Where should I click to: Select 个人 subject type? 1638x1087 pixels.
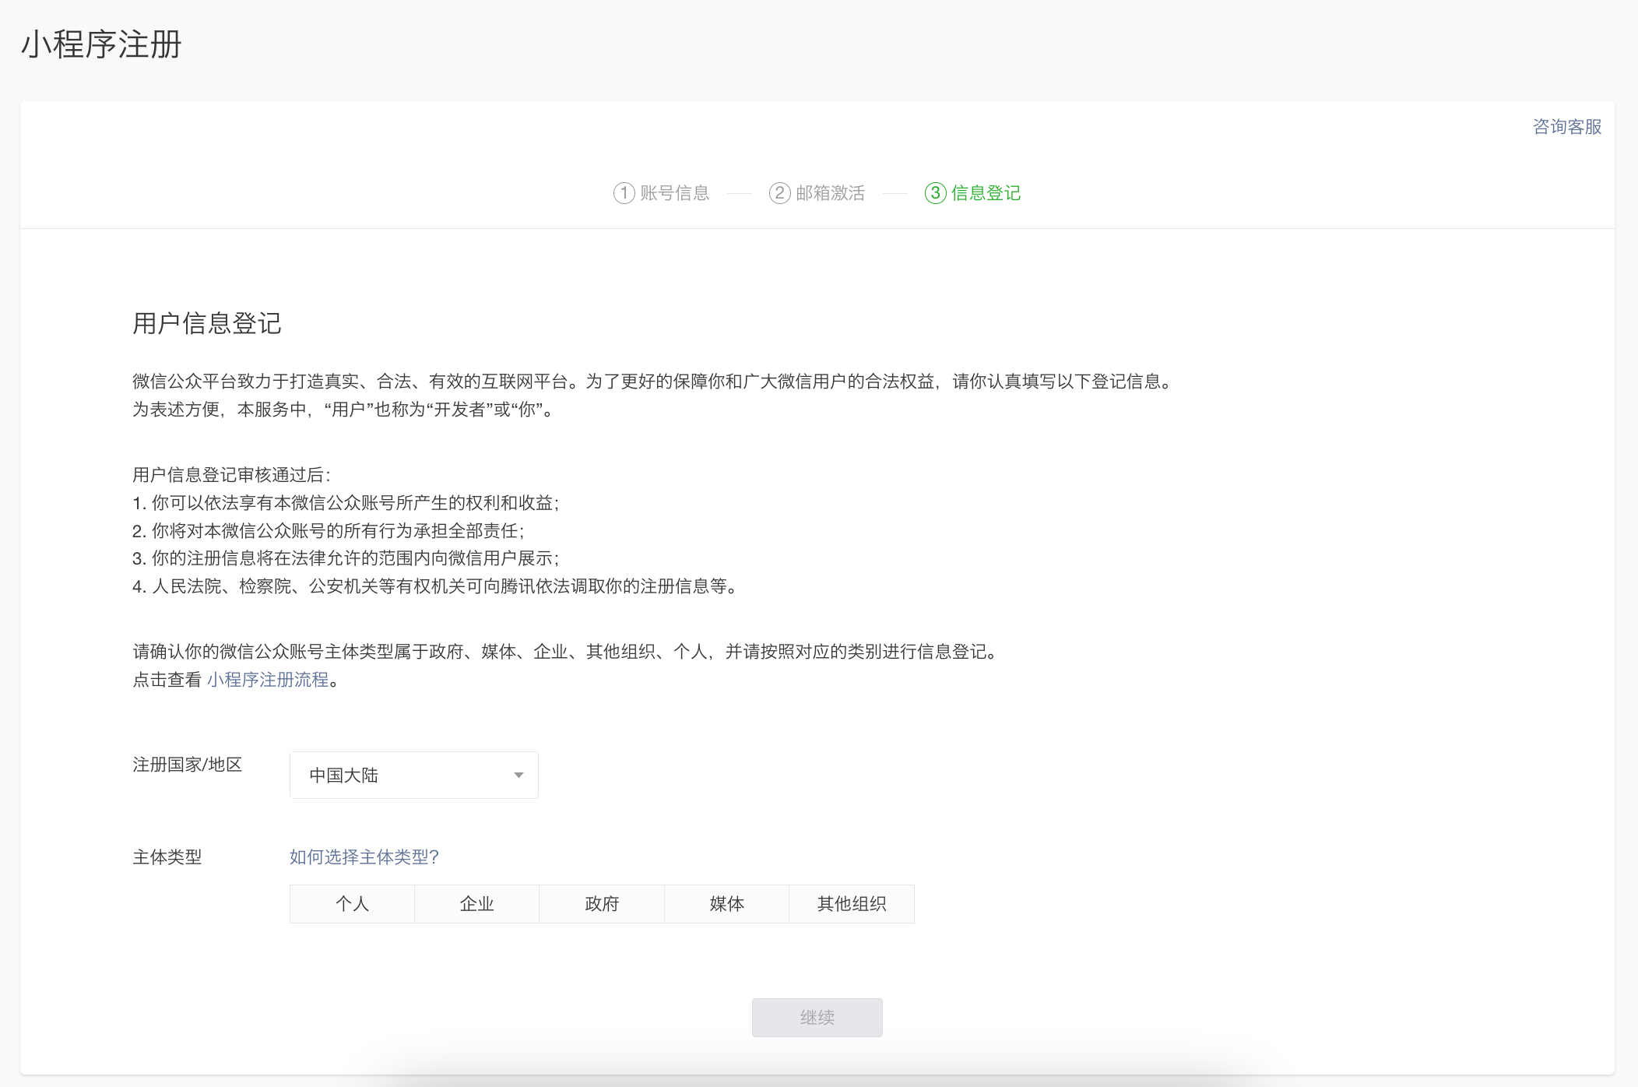coord(352,904)
